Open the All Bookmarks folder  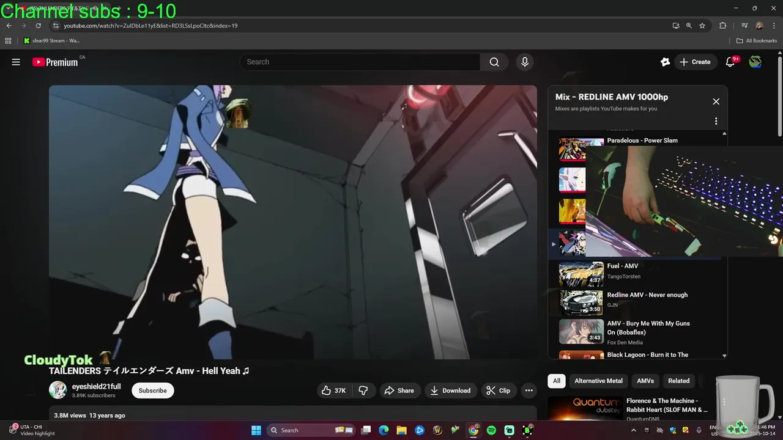(757, 41)
